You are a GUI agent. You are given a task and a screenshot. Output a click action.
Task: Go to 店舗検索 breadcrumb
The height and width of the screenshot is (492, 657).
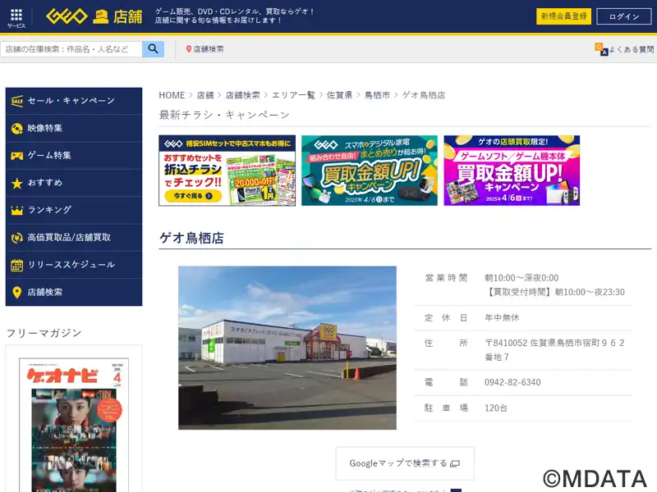coord(242,95)
